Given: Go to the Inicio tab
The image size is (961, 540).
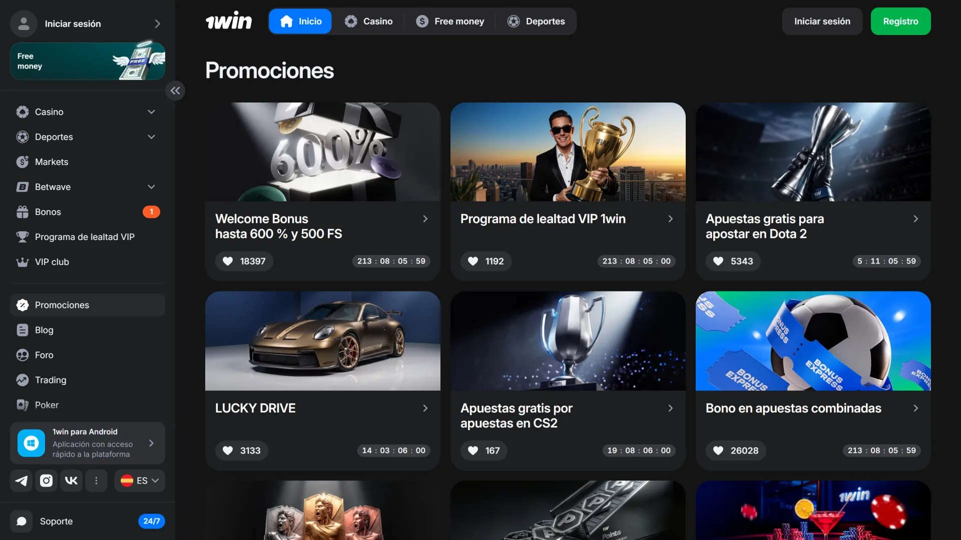Looking at the screenshot, I should point(300,21).
